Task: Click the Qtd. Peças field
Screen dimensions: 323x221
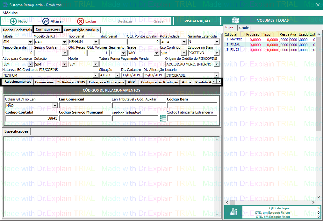Action: [x=77, y=53]
